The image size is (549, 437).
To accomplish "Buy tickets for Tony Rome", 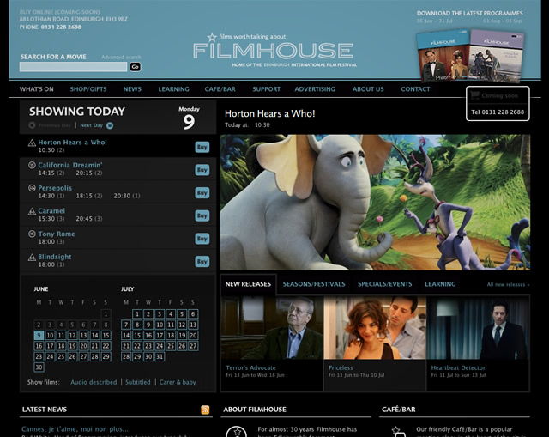I will tap(202, 239).
